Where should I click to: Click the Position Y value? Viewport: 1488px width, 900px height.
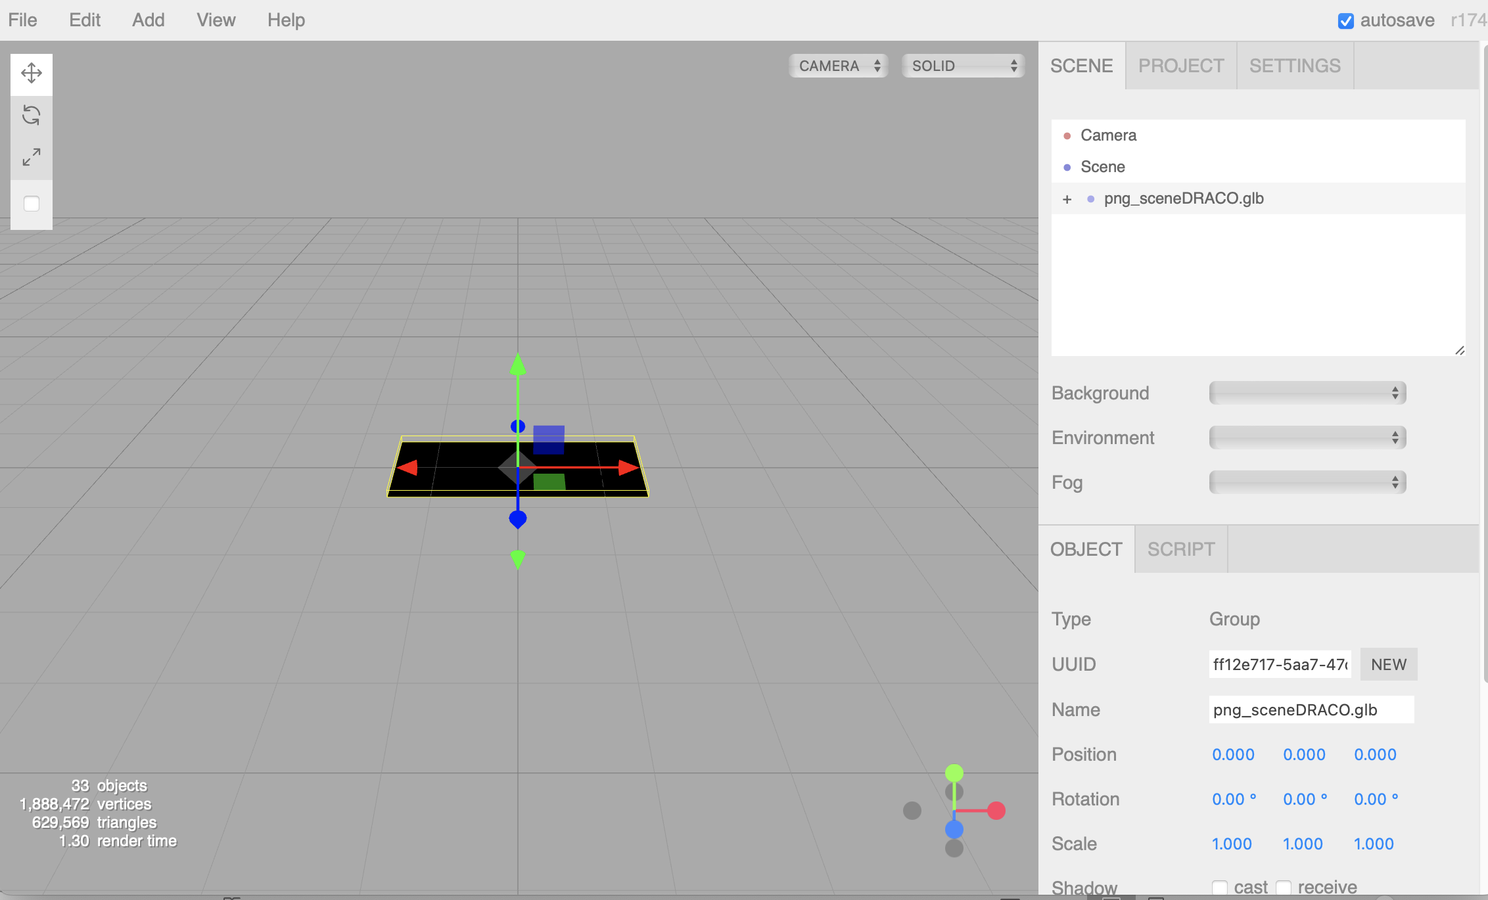pyautogui.click(x=1305, y=755)
